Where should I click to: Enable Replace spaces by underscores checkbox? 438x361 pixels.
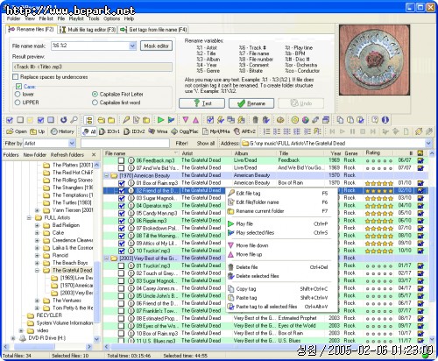coord(16,77)
